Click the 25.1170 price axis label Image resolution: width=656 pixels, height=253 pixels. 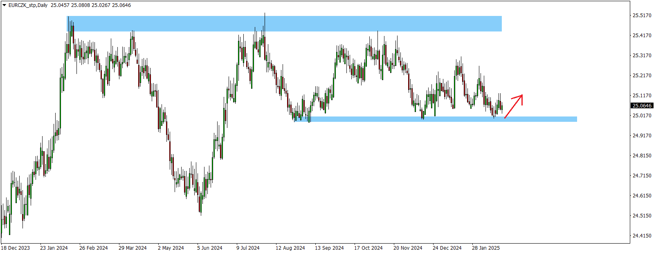tap(642, 96)
